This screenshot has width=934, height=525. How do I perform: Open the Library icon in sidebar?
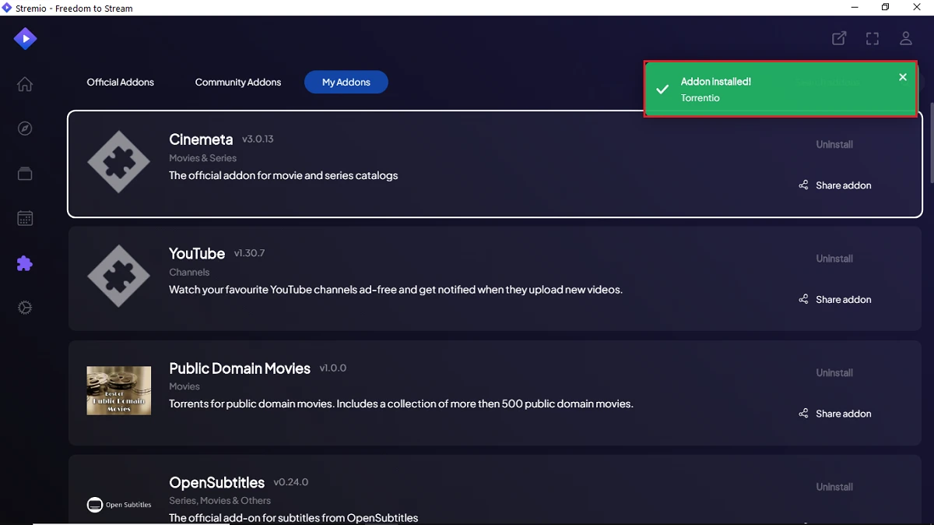[25, 174]
